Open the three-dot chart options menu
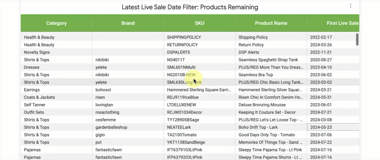 350,6
